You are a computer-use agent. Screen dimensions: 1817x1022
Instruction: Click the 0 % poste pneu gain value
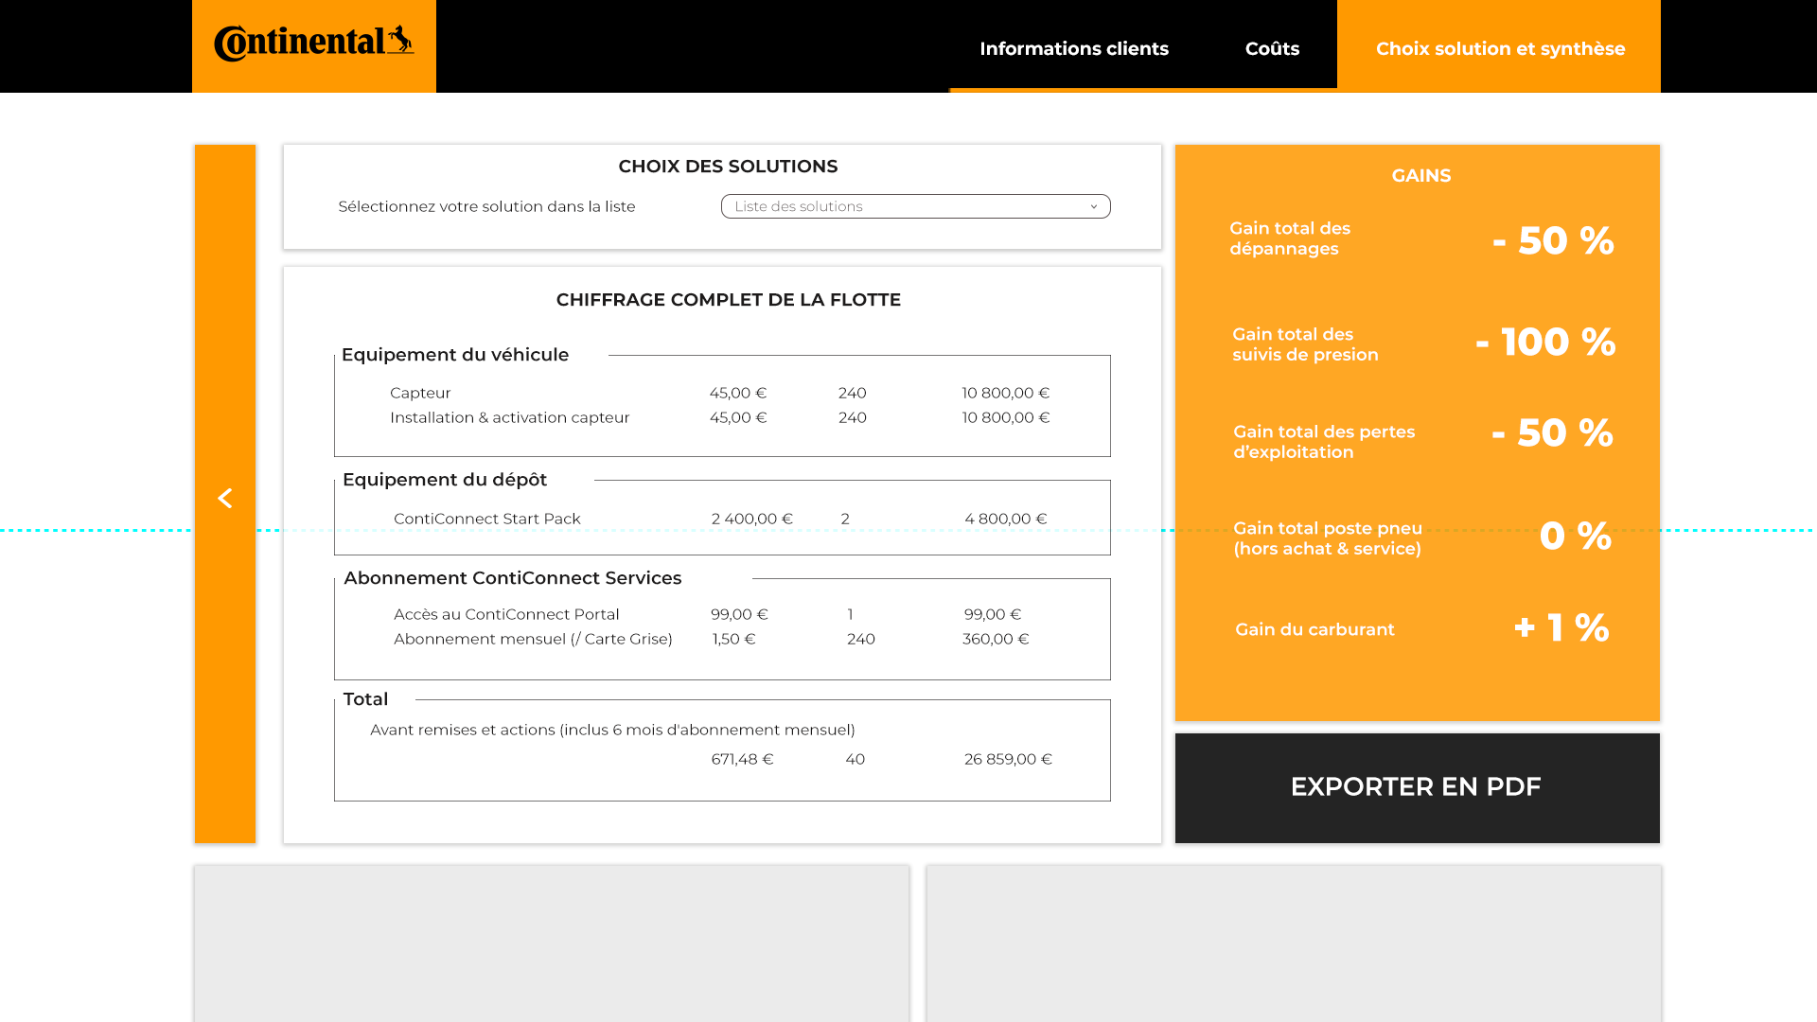pyautogui.click(x=1575, y=536)
